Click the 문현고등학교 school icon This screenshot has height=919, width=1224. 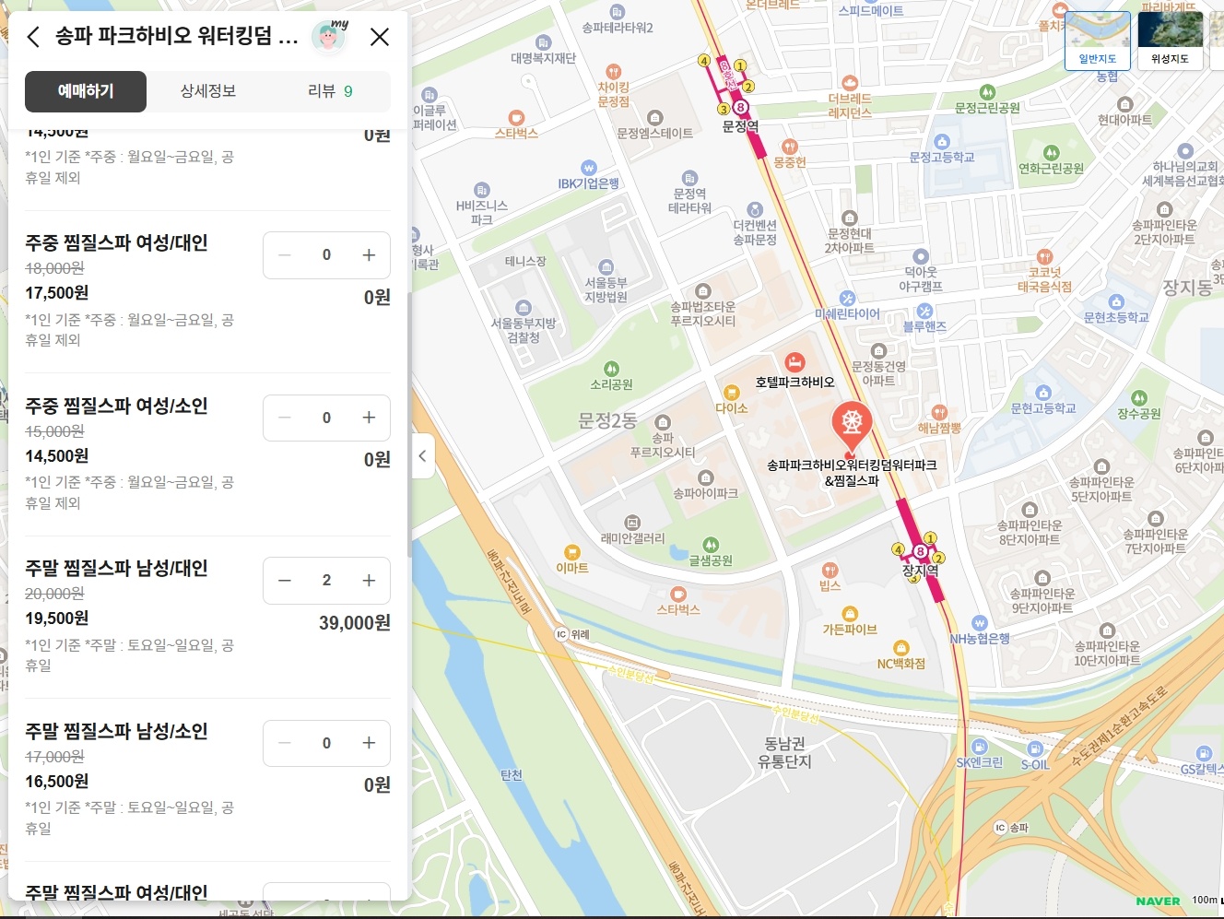[1042, 393]
